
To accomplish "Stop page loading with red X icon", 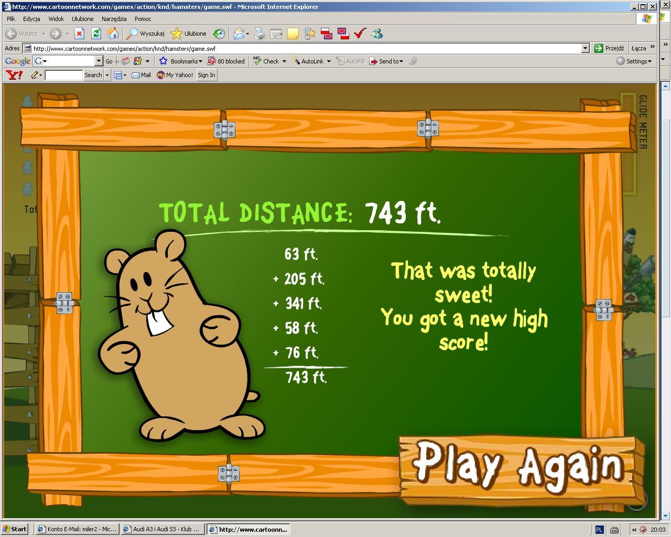I will click(79, 34).
